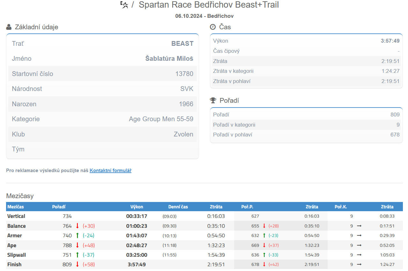Click the red down arrow in Ape row Pořadí
Image resolution: width=408 pixels, height=271 pixels.
(77, 245)
